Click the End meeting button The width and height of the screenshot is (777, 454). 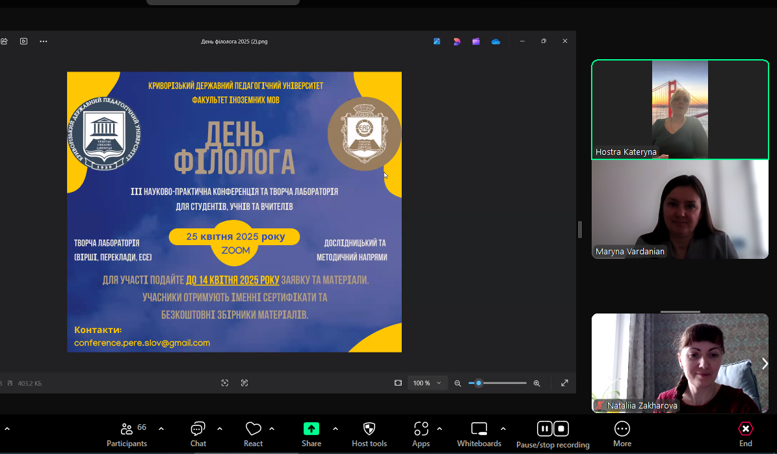746,434
